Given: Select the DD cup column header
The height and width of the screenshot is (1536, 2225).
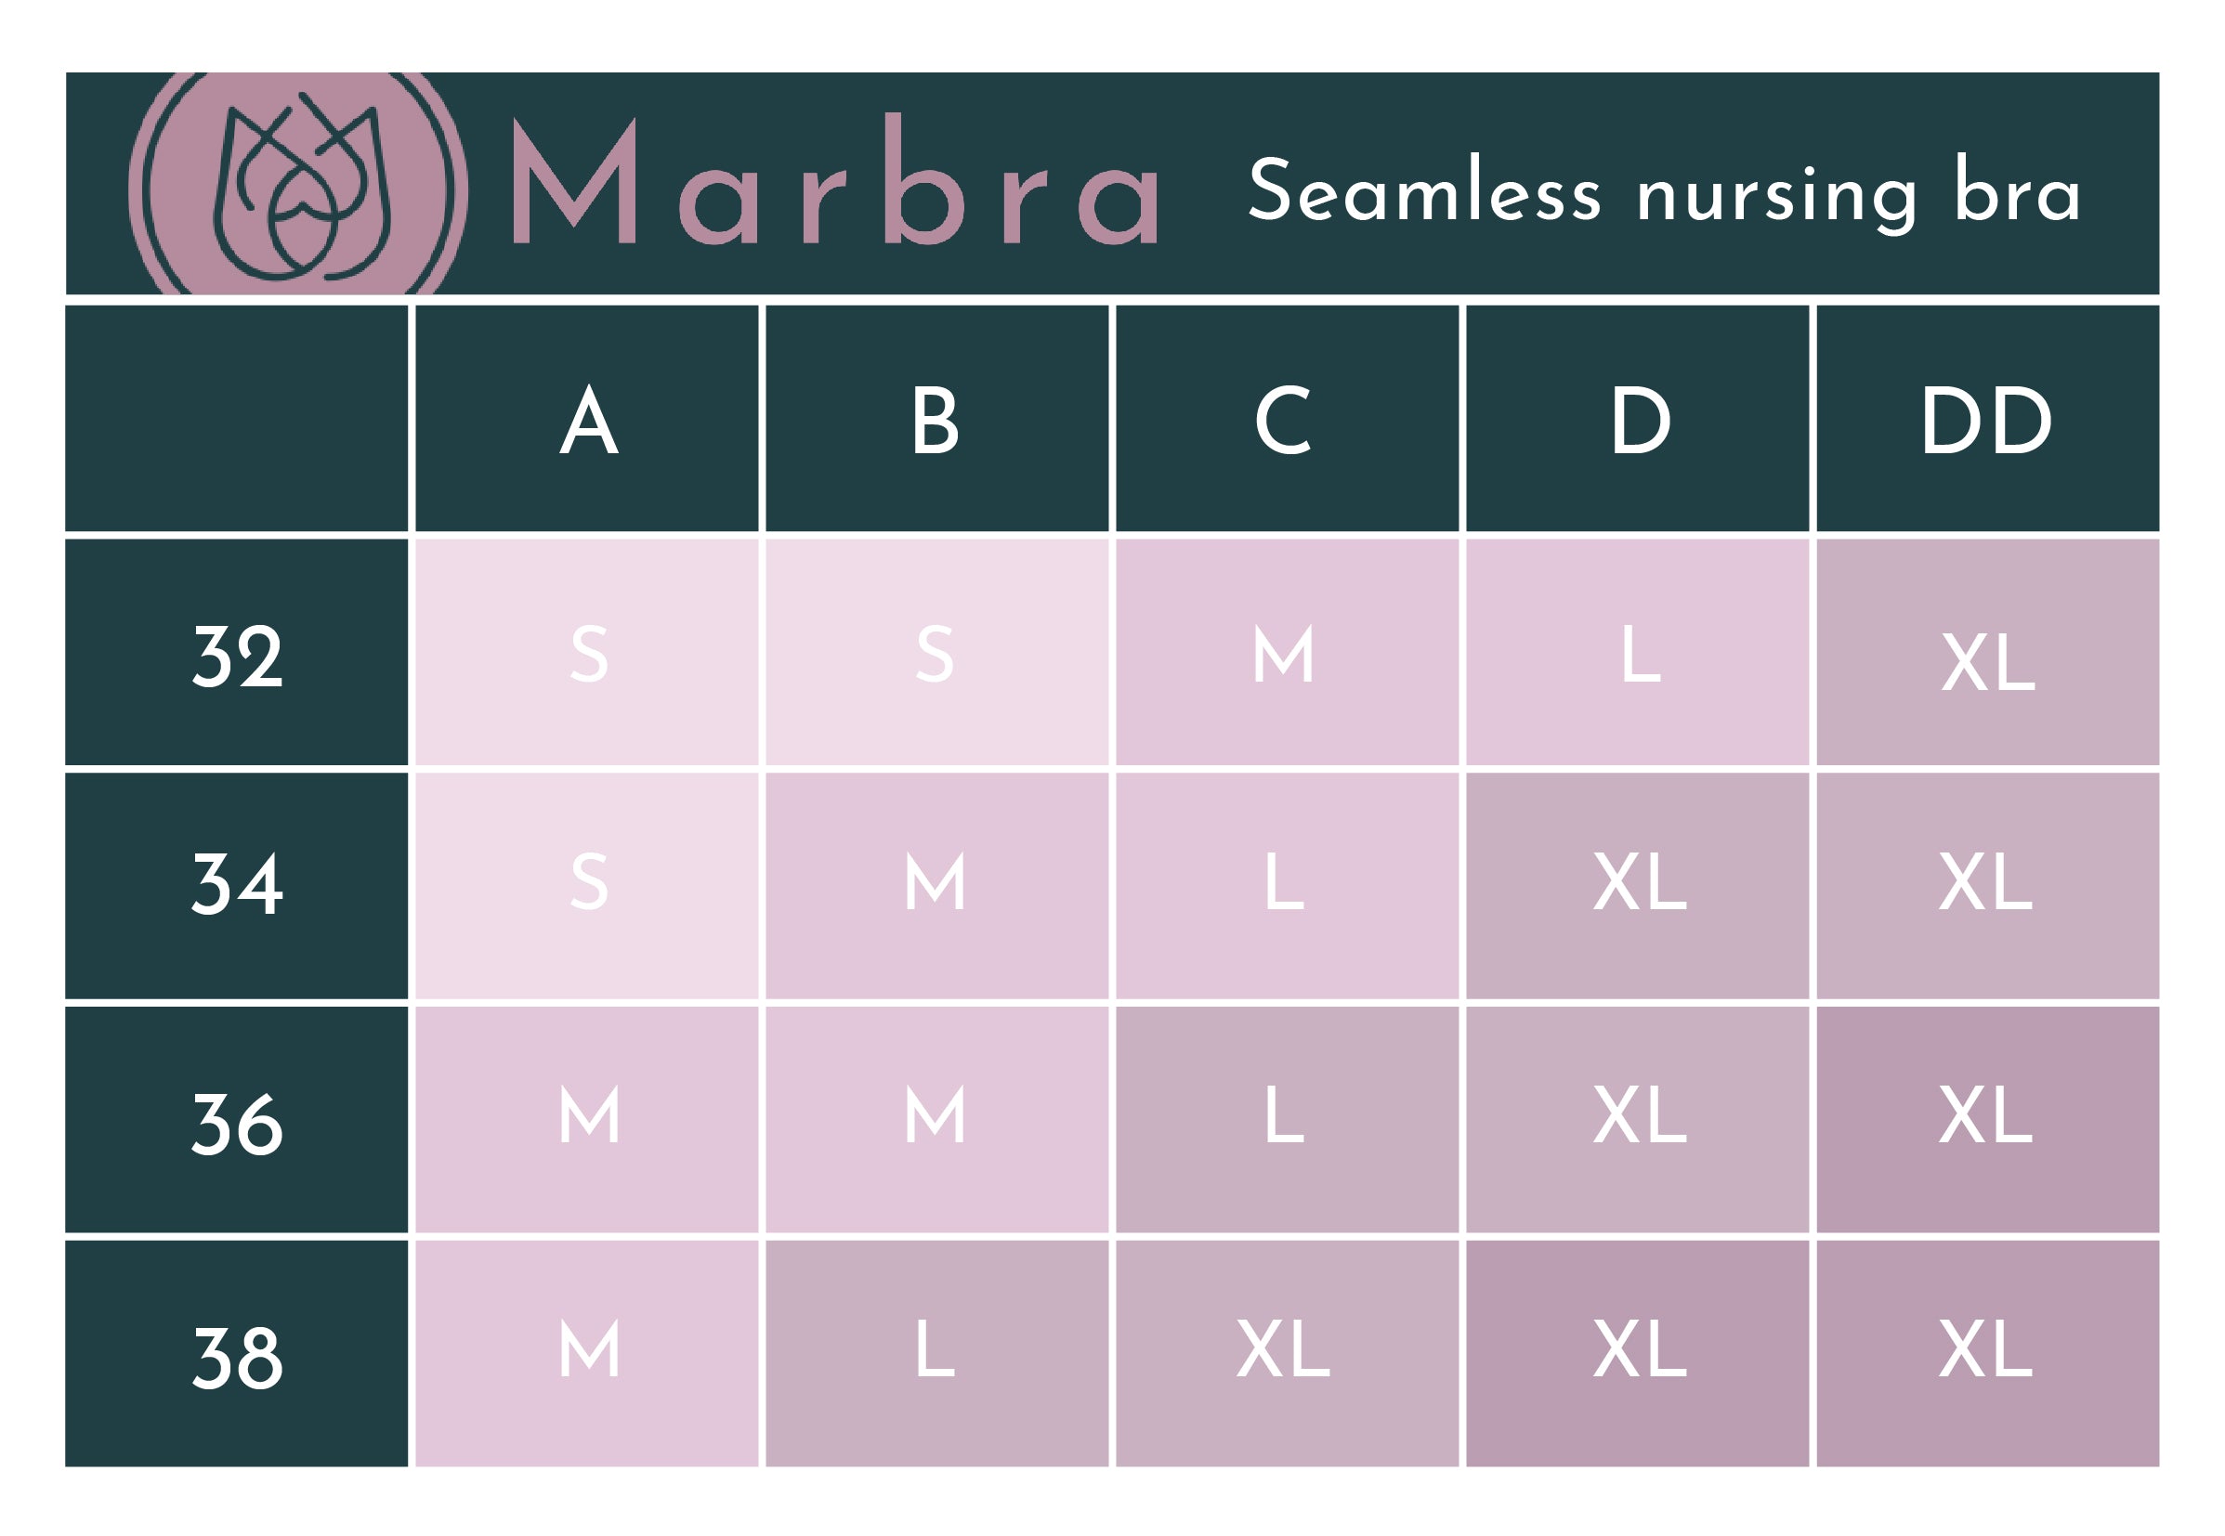Looking at the screenshot, I should pos(1986,420).
